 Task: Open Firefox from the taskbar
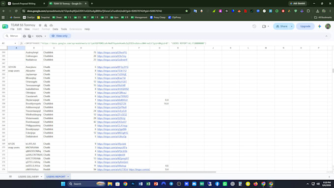pyautogui.click(x=255, y=184)
